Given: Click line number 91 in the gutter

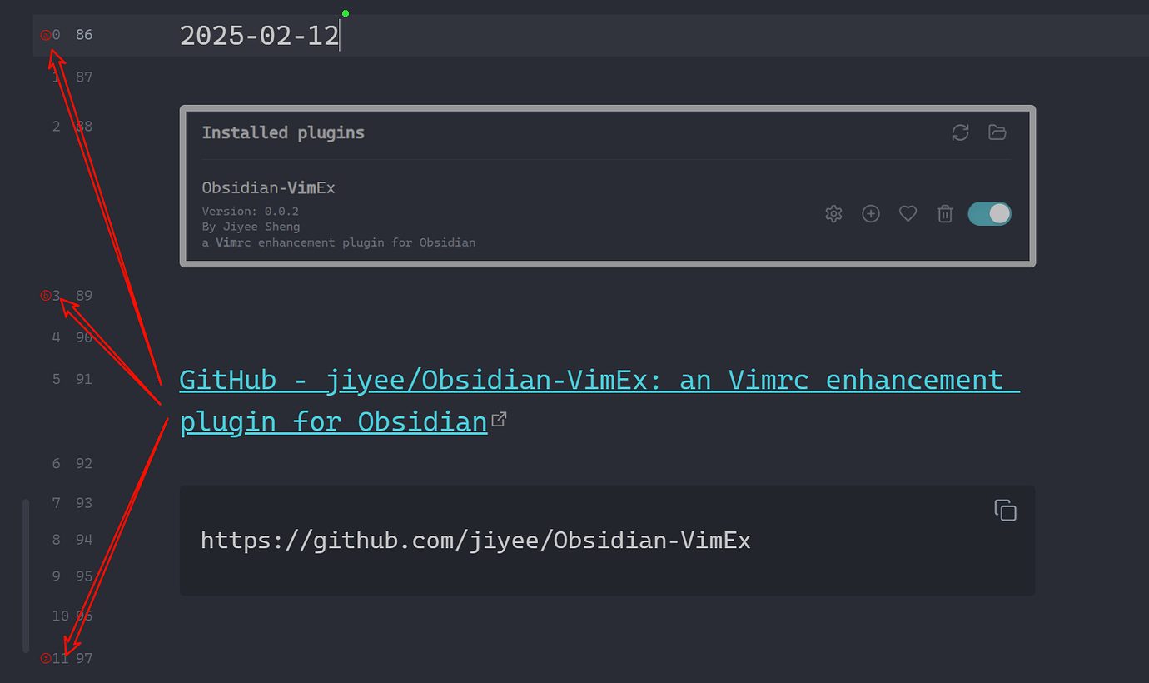Looking at the screenshot, I should pyautogui.click(x=83, y=379).
